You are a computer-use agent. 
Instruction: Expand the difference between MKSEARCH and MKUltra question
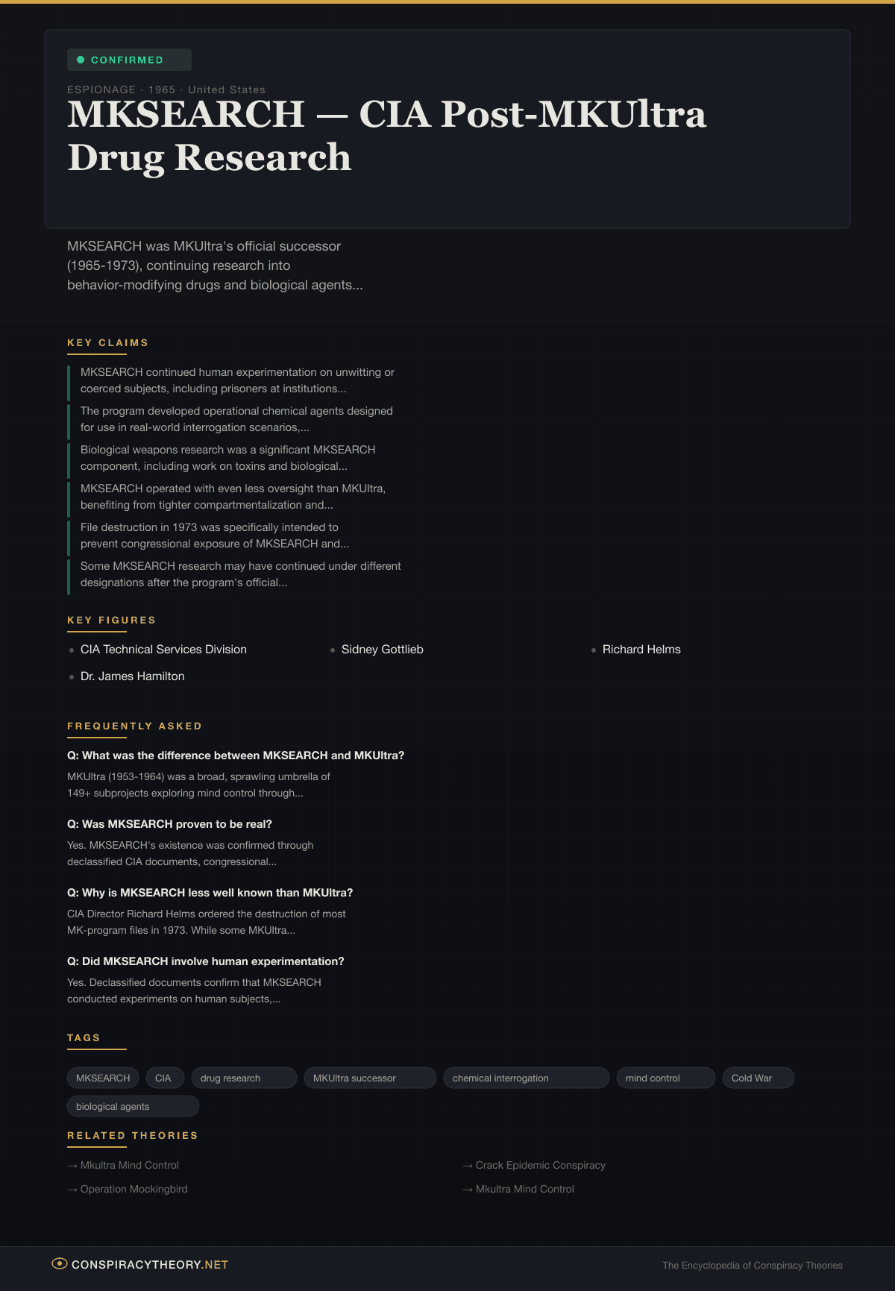pos(236,756)
